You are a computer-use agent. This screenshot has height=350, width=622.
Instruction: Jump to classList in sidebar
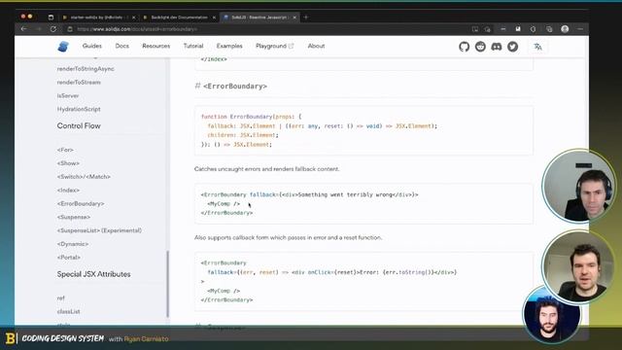(68, 311)
